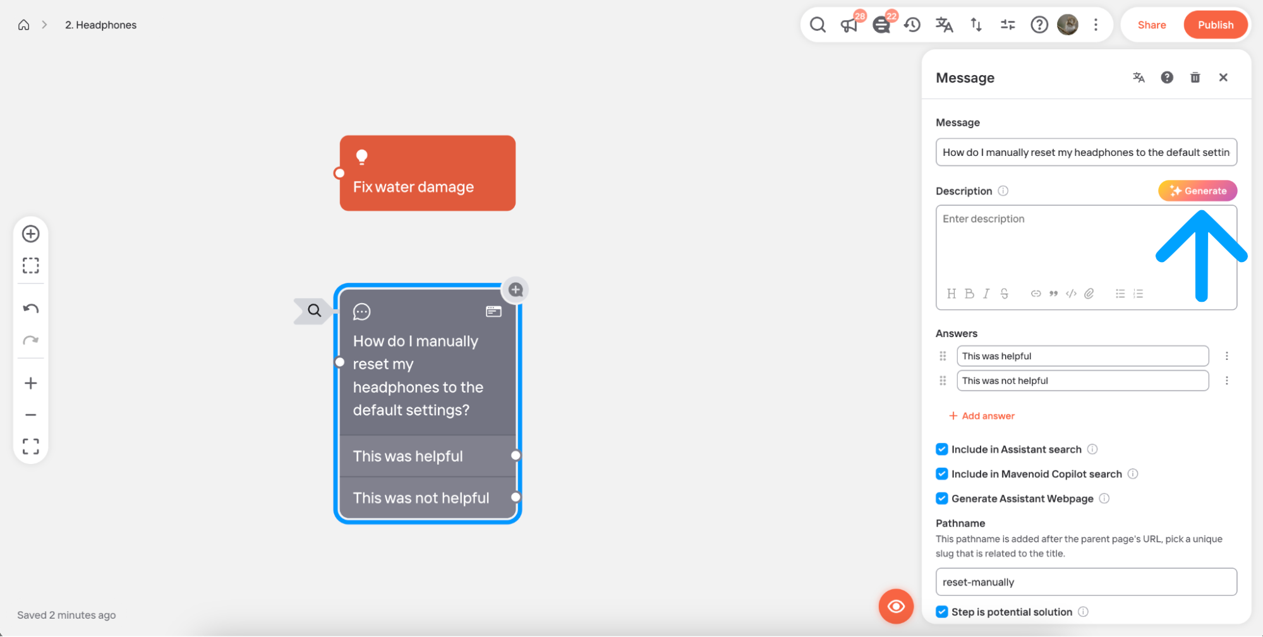This screenshot has height=637, width=1263.
Task: Uncheck Generate Assistant Webpage
Action: coord(942,499)
